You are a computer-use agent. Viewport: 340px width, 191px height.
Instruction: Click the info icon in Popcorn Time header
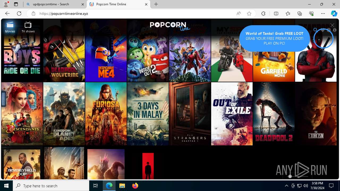pyautogui.click(x=335, y=30)
